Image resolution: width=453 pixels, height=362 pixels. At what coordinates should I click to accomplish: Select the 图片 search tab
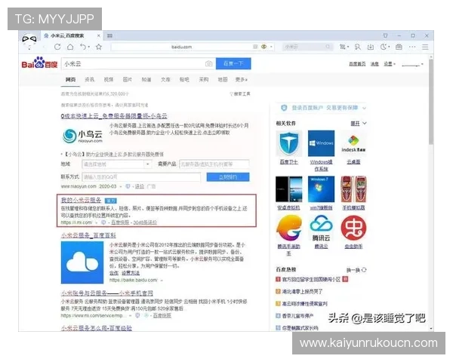tap(128, 79)
